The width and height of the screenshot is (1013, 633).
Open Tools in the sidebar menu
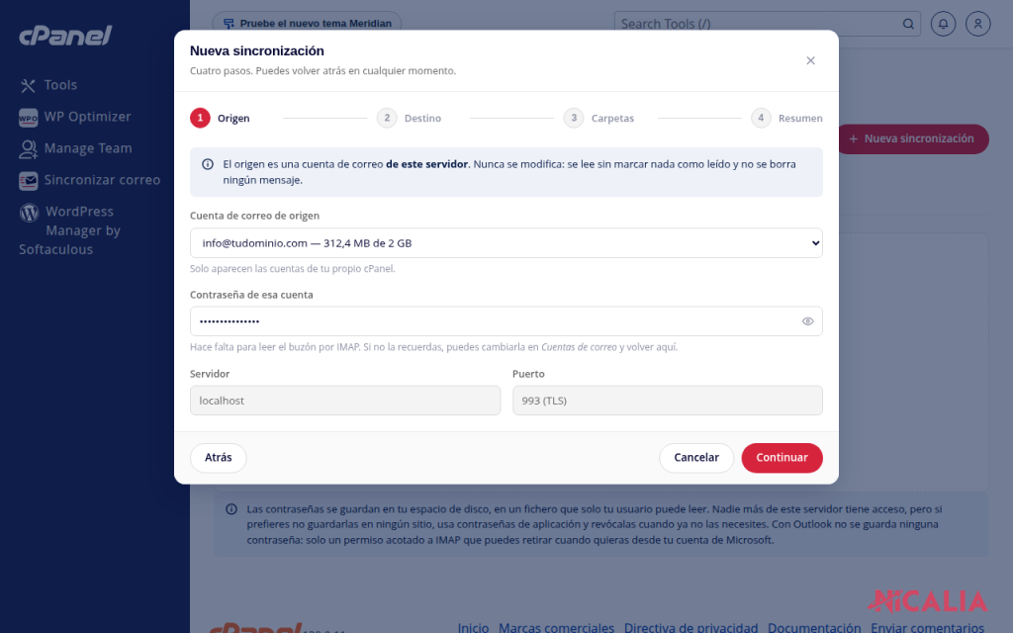(60, 85)
